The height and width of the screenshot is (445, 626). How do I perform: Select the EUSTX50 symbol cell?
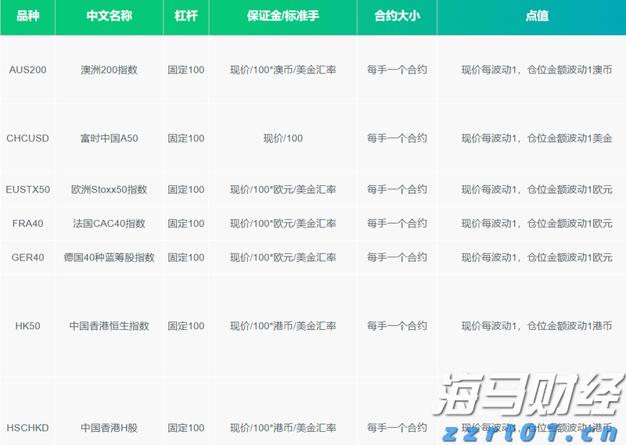(27, 189)
